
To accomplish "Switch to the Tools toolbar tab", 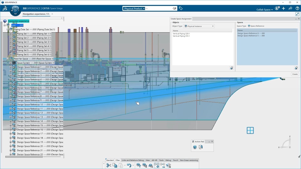I will coord(161,160).
